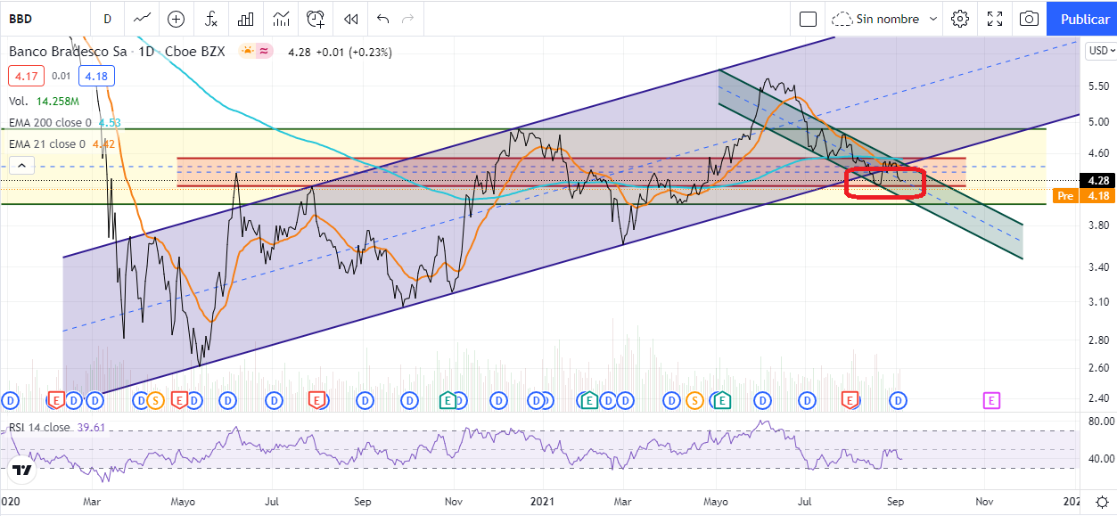
Task: Redo the last undone action
Action: 408,19
